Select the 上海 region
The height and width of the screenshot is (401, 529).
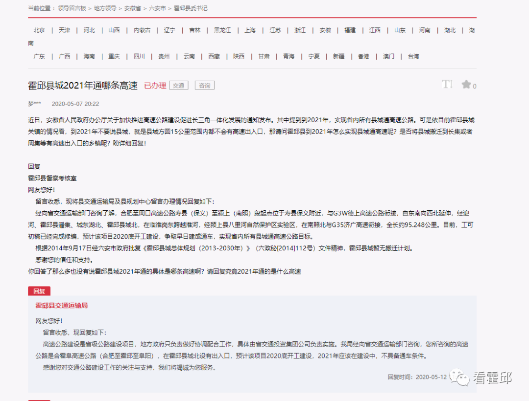click(250, 30)
